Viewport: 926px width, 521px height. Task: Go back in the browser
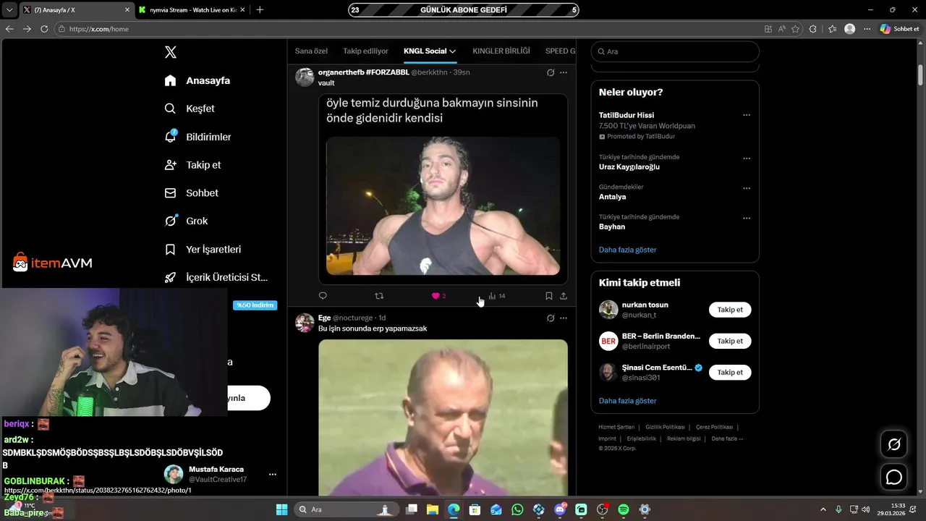(9, 29)
